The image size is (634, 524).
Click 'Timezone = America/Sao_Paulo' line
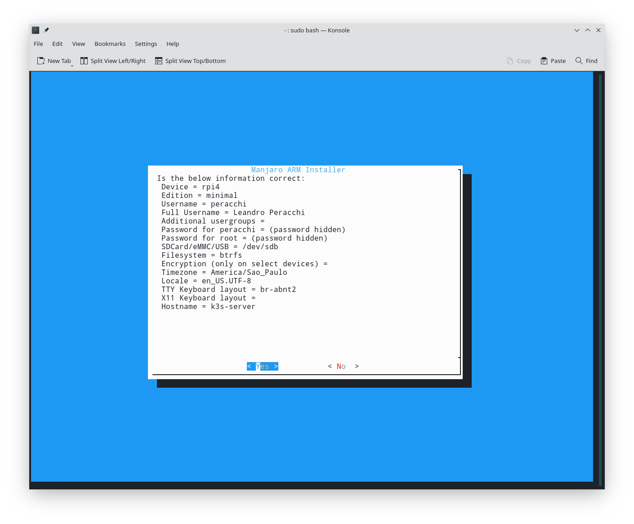(224, 272)
